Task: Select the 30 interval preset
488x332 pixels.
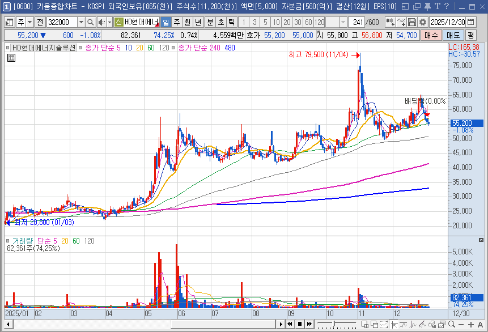Action: click(x=298, y=22)
